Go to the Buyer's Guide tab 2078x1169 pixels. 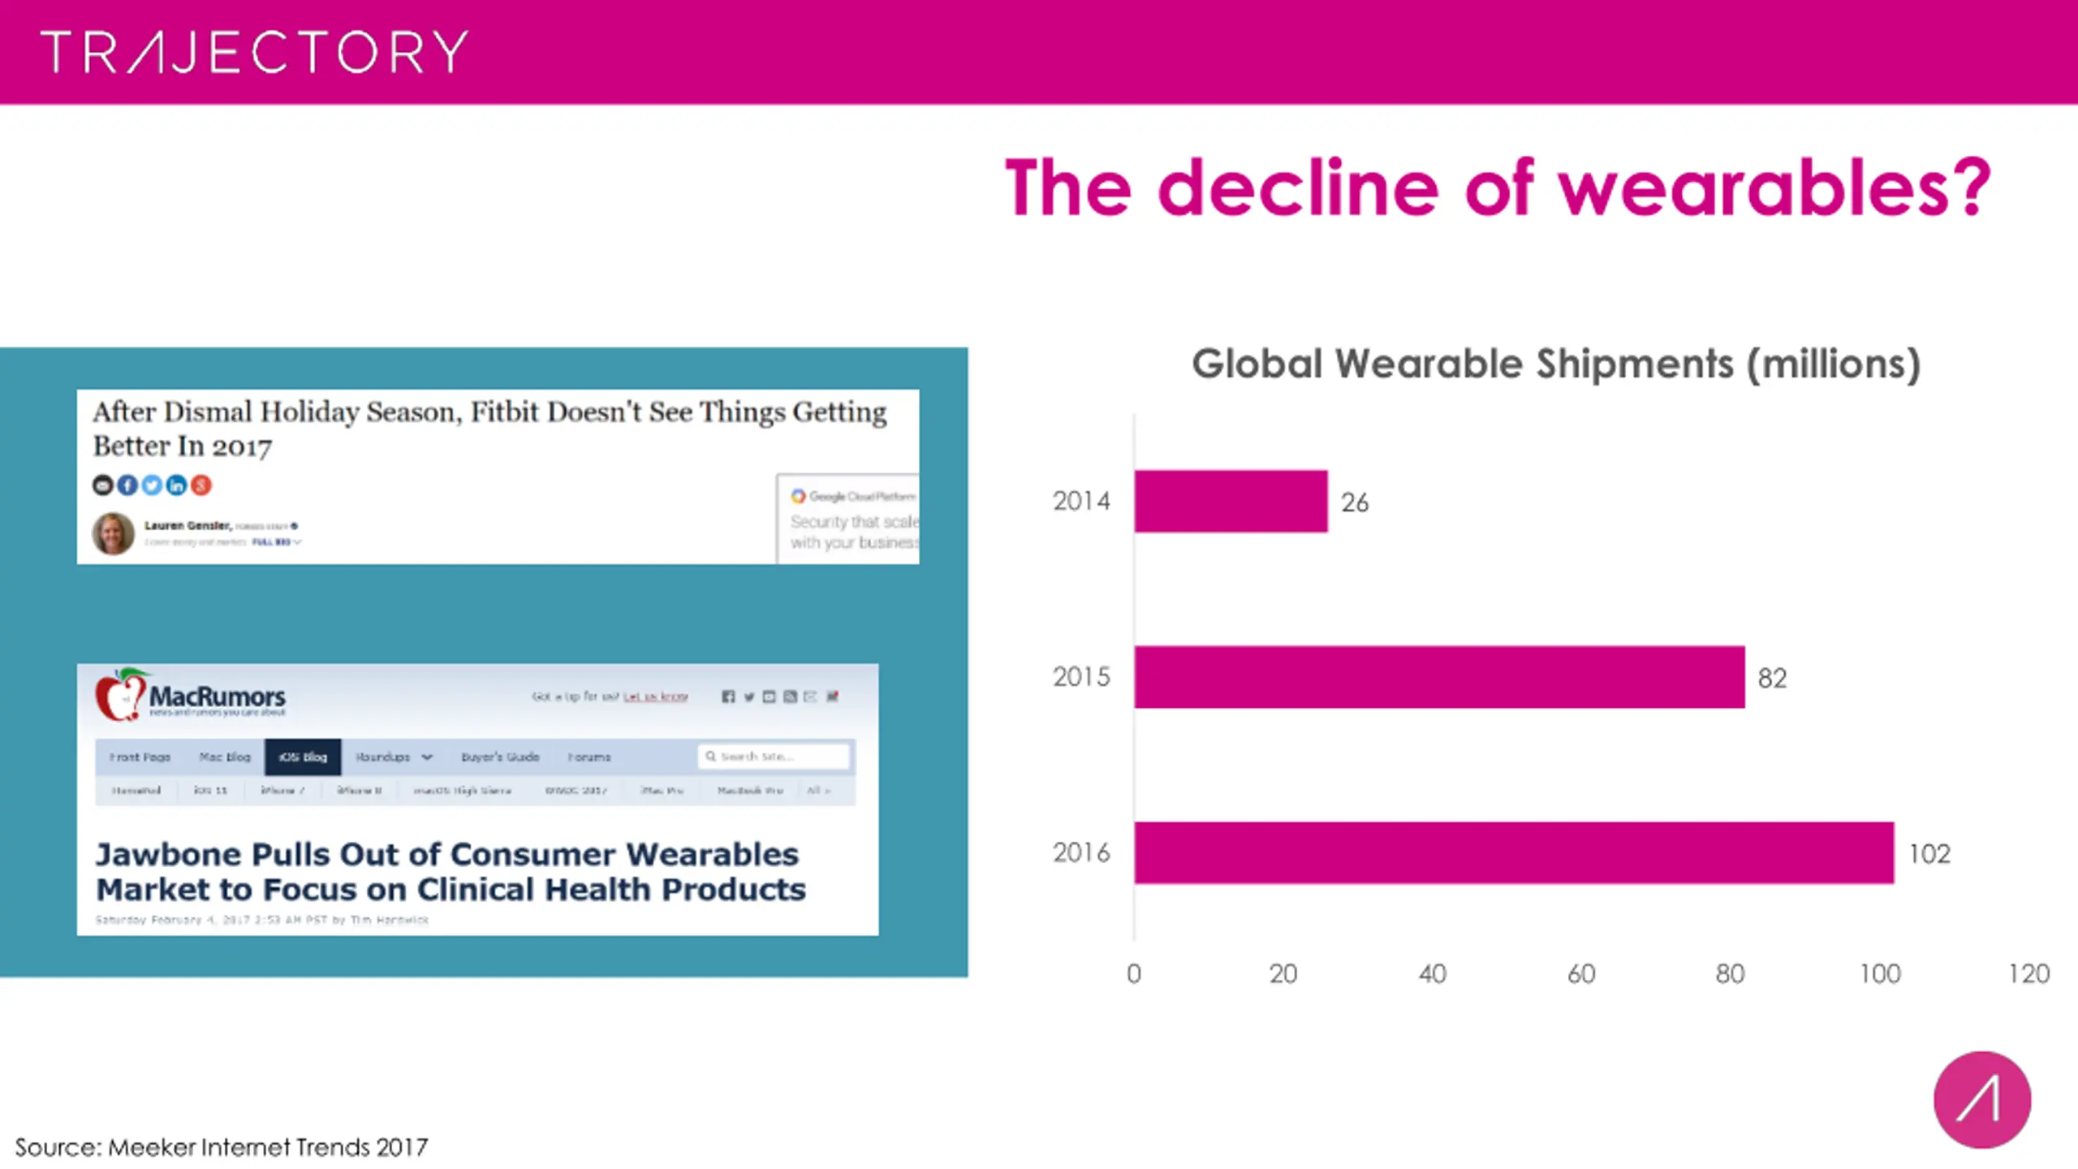pos(500,757)
